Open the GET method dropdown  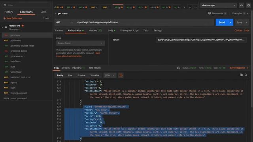(64, 22)
